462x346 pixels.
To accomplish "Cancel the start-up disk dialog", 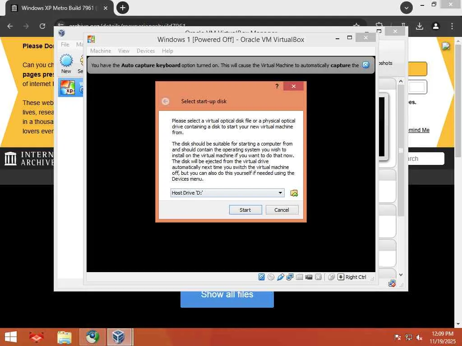I will (282, 210).
